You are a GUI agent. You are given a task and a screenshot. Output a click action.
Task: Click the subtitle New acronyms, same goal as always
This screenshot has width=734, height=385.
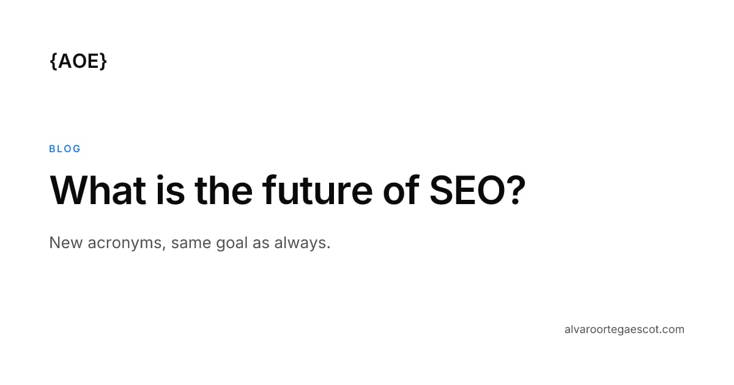[190, 243]
